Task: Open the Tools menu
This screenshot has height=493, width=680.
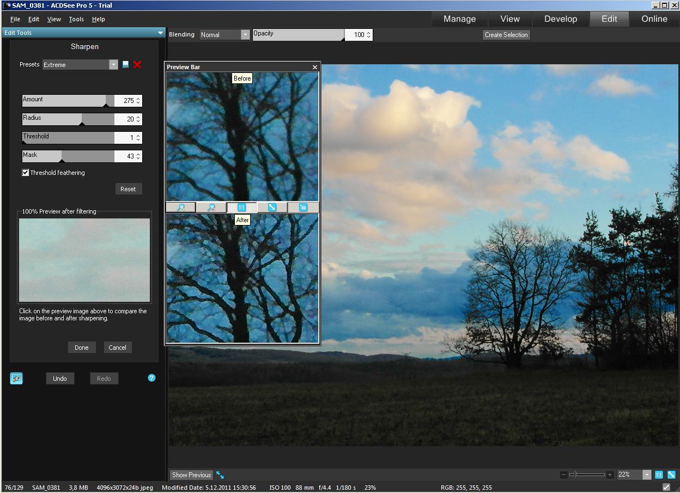Action: [76, 19]
